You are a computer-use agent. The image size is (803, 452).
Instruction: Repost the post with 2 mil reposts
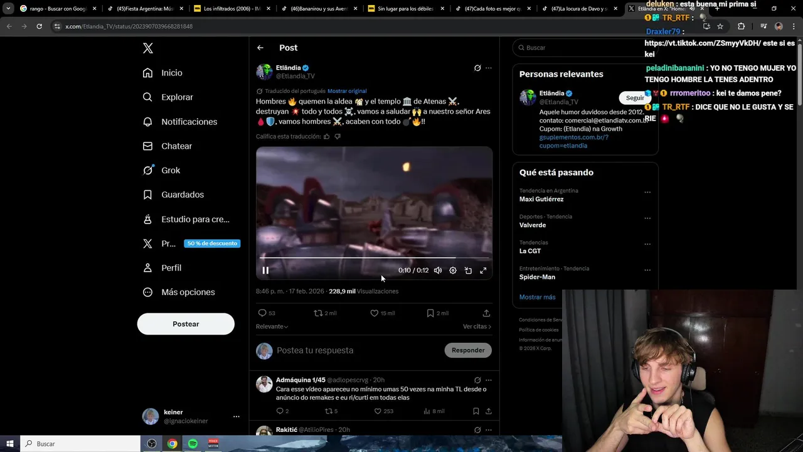tap(325, 313)
